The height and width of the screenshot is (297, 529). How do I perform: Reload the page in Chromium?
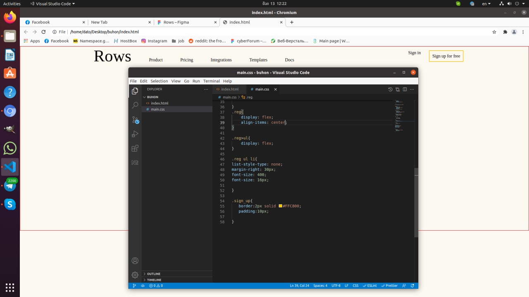point(43,32)
